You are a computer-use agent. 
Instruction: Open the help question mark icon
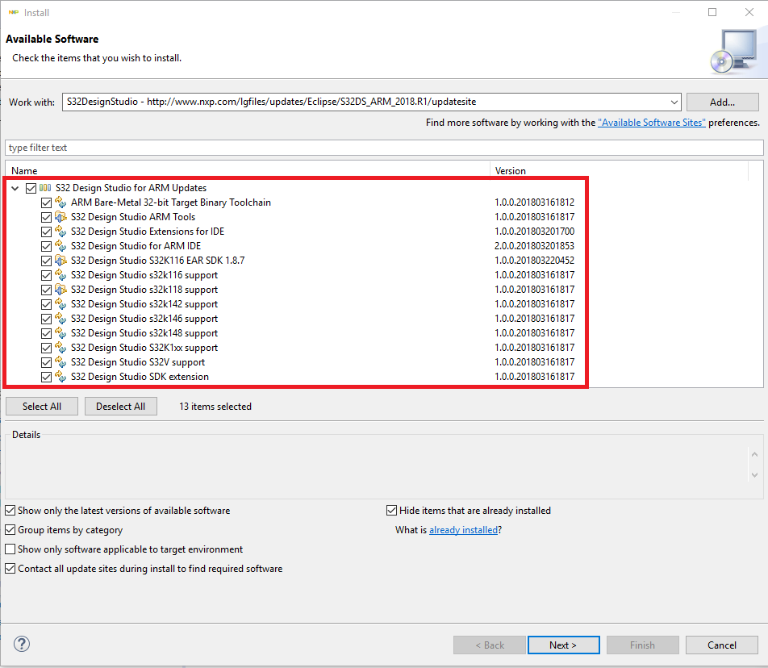22,644
